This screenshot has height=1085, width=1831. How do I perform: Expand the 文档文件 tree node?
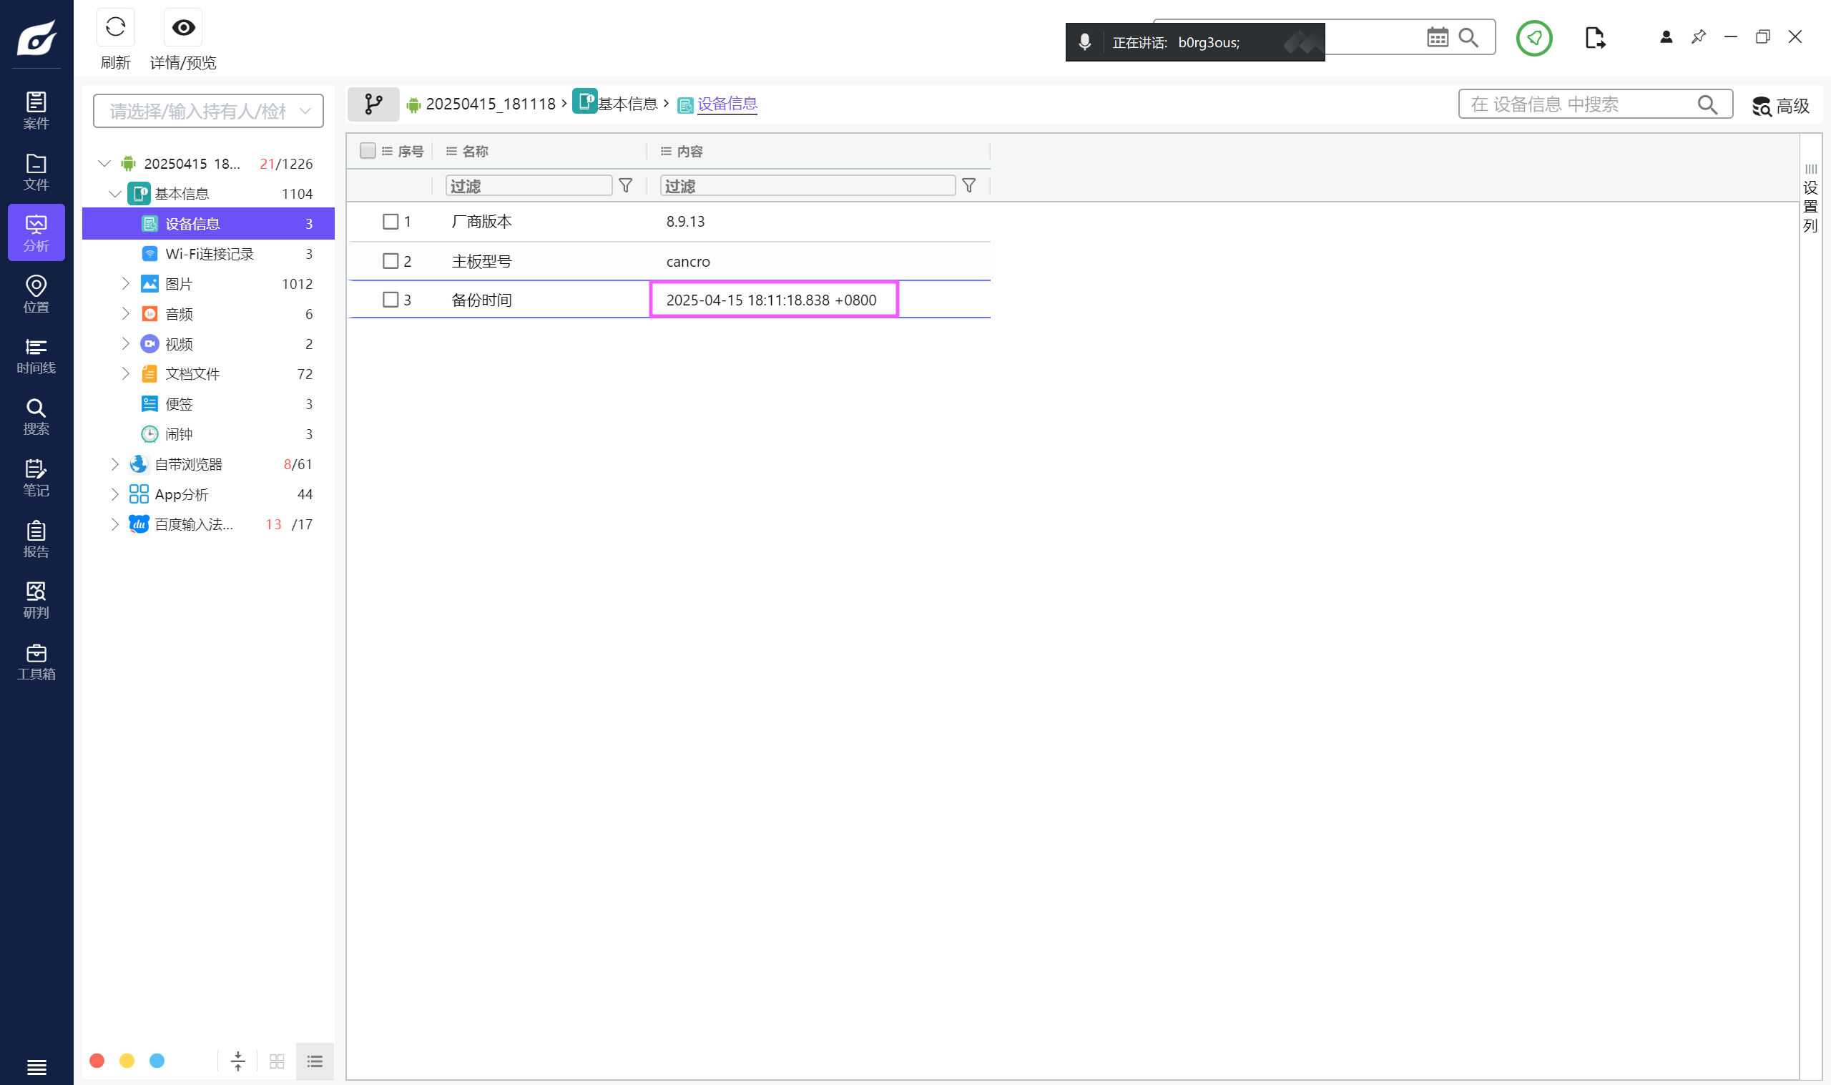pyautogui.click(x=125, y=373)
